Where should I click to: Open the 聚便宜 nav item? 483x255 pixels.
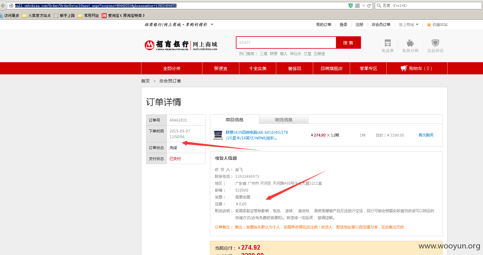[x=221, y=68]
